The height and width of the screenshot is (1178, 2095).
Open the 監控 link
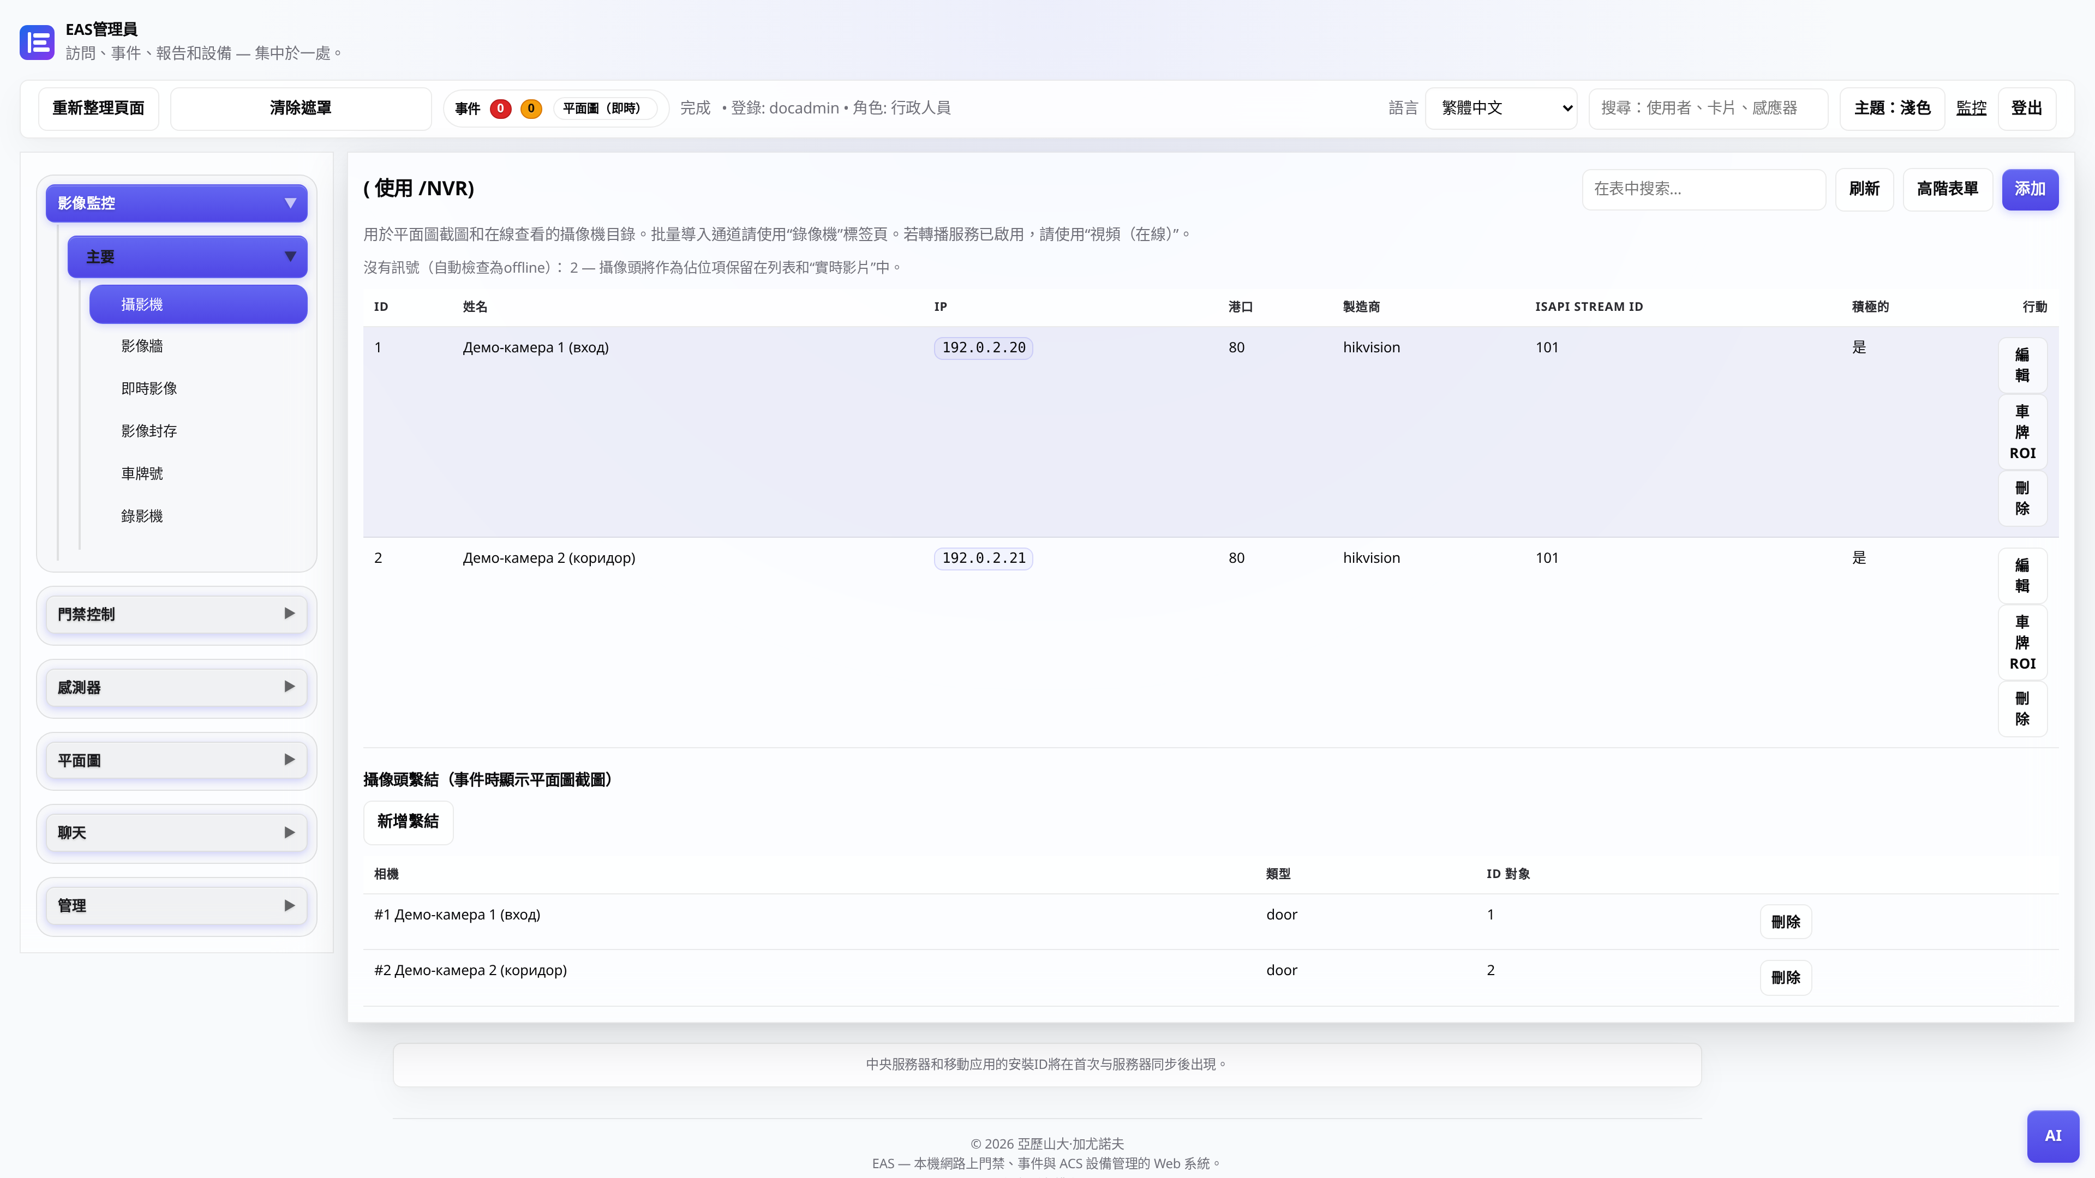click(1971, 108)
